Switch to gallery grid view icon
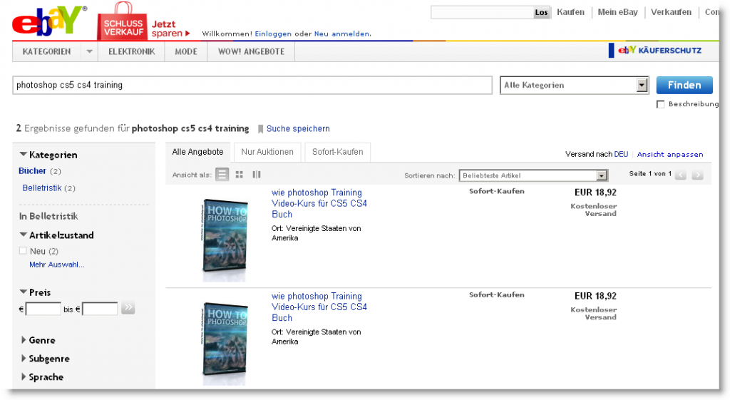The image size is (730, 400). tap(240, 175)
